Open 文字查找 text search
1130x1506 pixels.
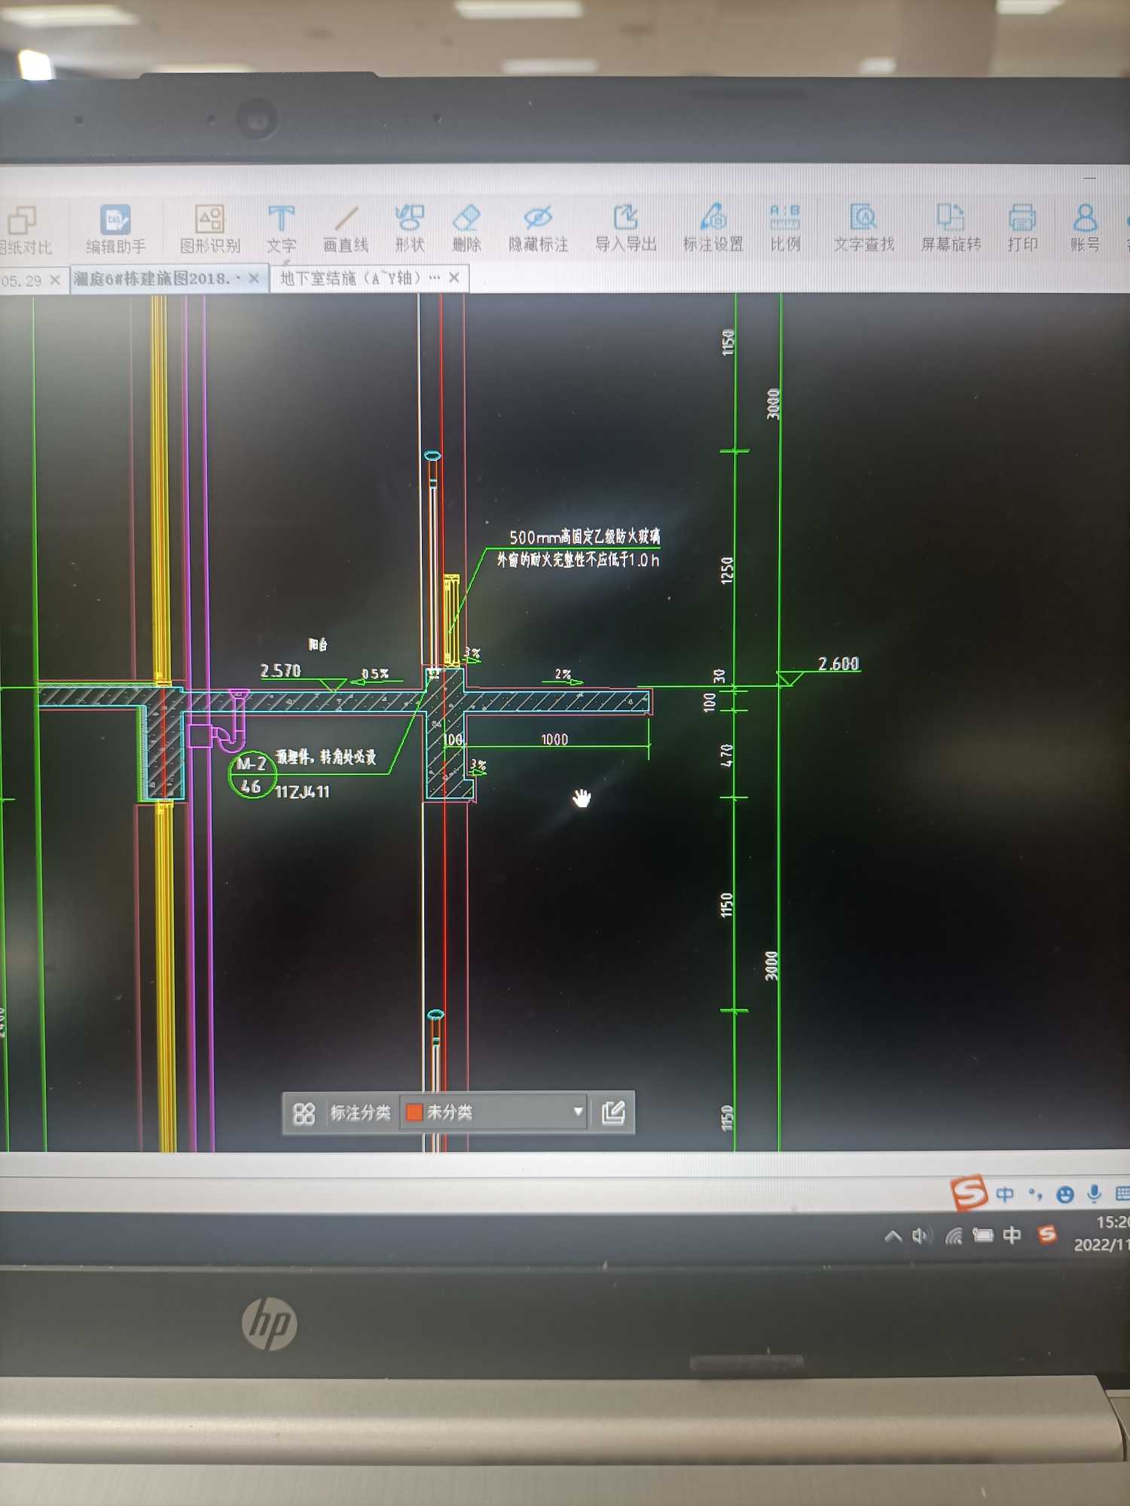click(863, 229)
